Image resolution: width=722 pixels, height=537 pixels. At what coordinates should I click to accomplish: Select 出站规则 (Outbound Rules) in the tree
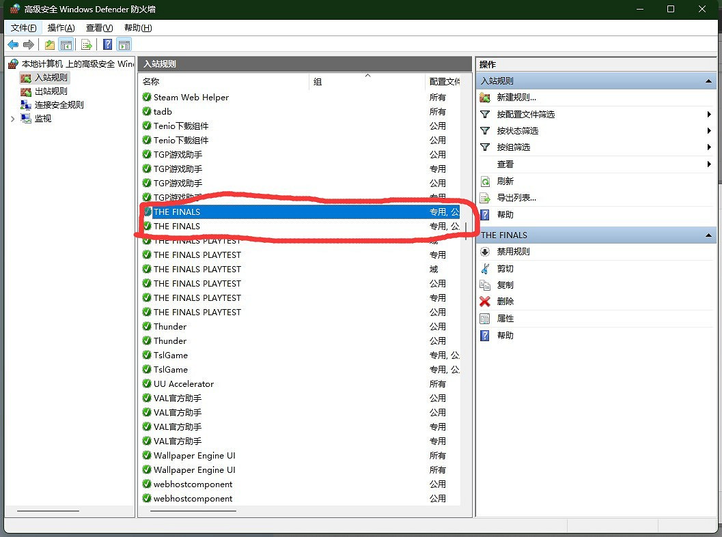51,91
